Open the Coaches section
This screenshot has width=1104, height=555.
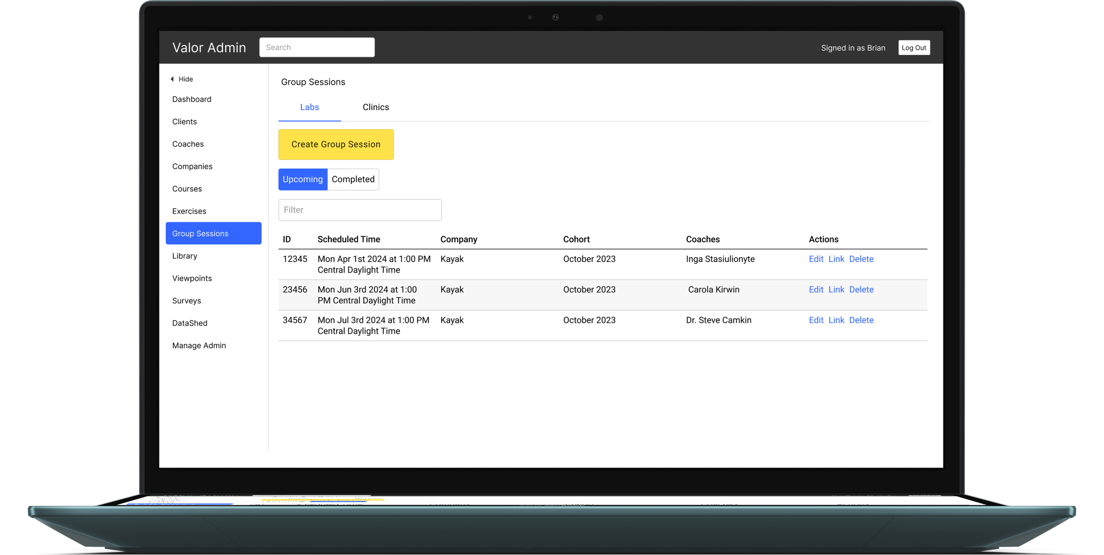pyautogui.click(x=188, y=144)
